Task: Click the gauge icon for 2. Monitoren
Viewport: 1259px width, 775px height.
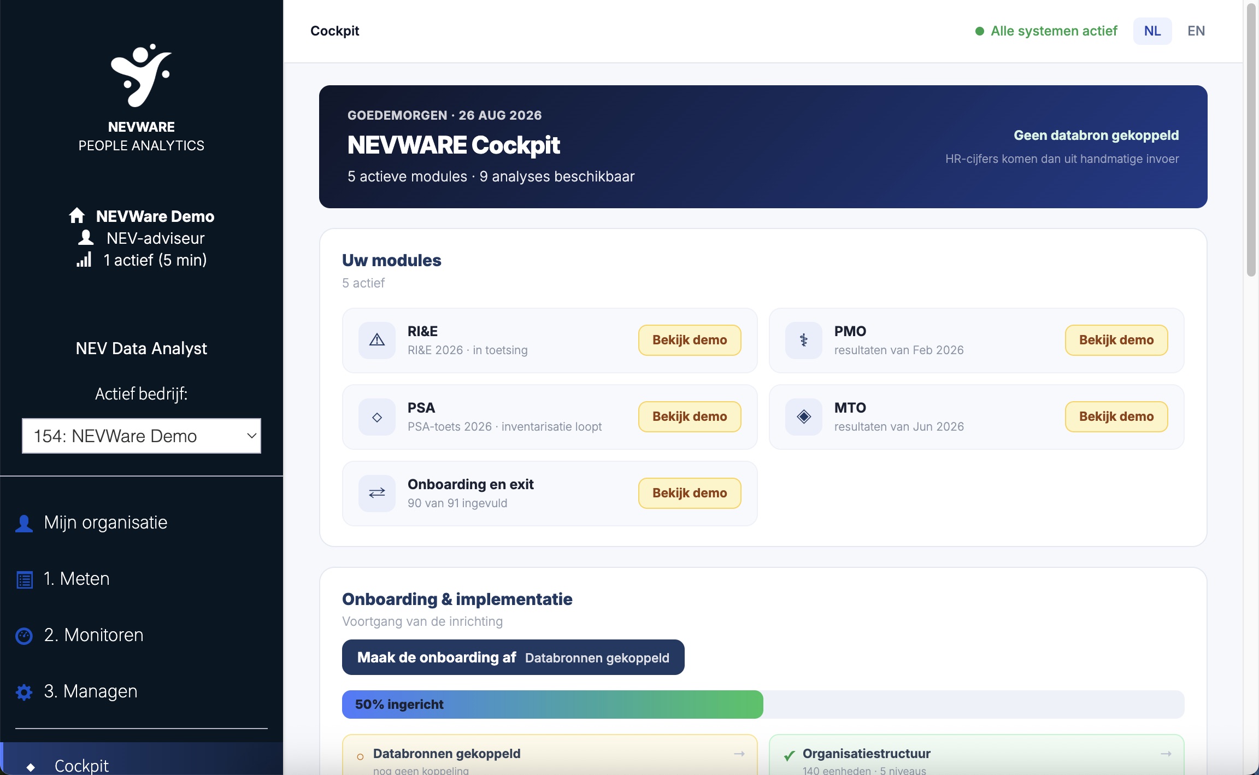Action: pyautogui.click(x=24, y=636)
